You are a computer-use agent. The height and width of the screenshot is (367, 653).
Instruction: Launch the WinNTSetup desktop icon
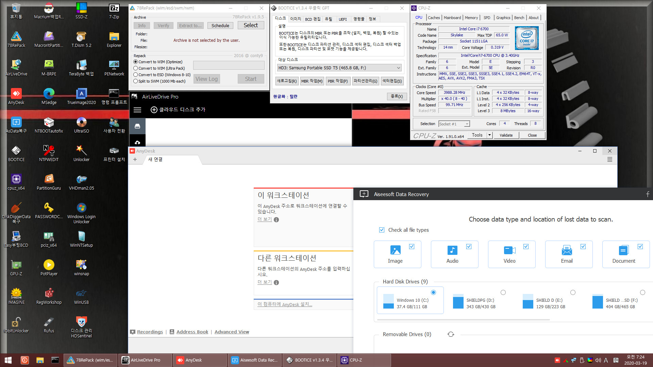[82, 239]
